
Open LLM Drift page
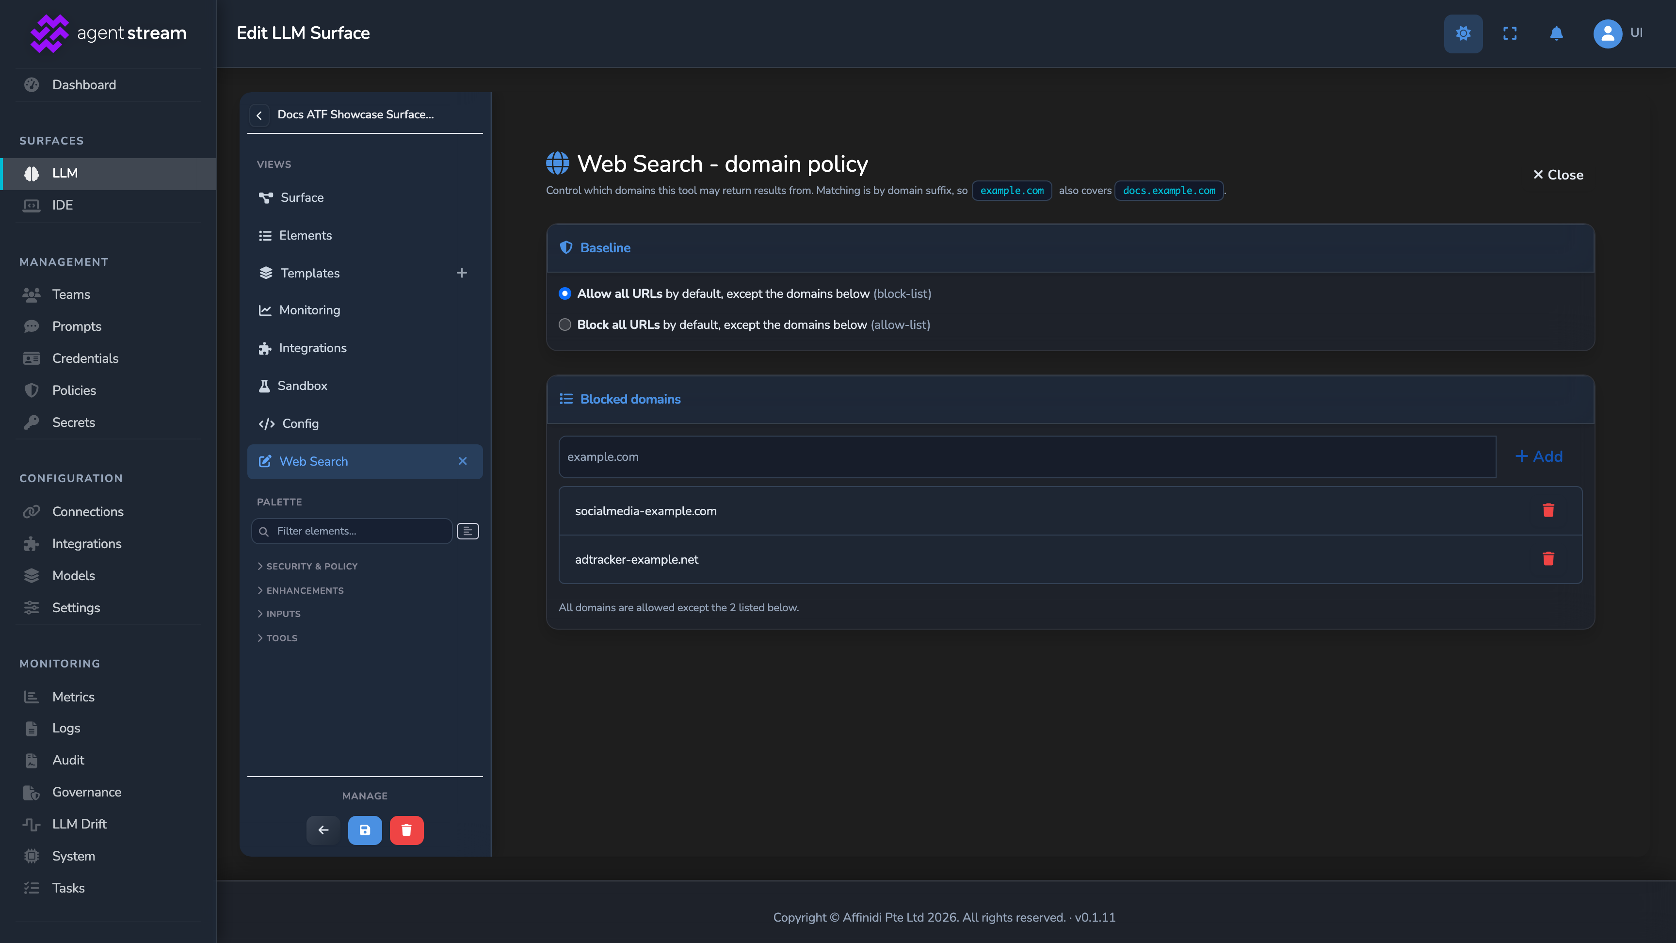point(108,824)
